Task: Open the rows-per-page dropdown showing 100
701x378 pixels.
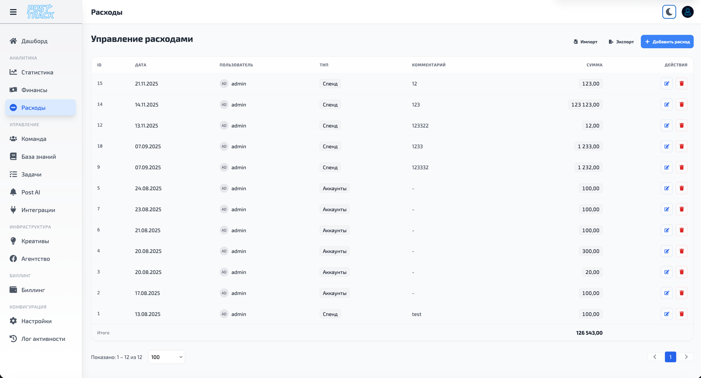Action: coord(166,357)
